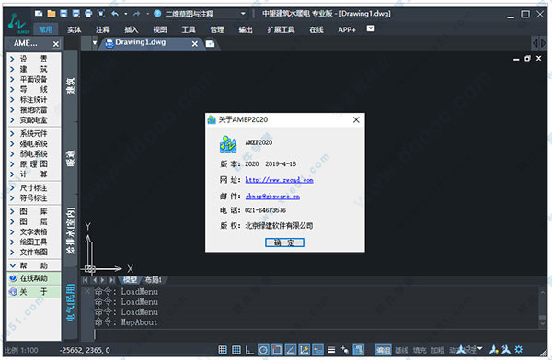Switch to the 视图 ribbon tab
The height and width of the screenshot is (360, 552).
[160, 29]
